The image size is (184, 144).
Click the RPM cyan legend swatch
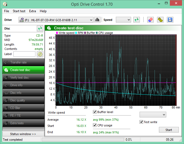76,33
